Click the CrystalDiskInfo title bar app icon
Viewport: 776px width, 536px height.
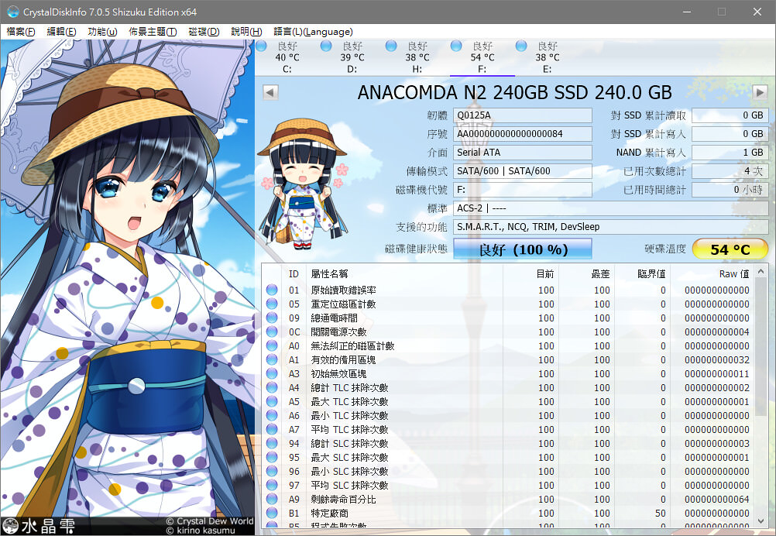point(12,12)
